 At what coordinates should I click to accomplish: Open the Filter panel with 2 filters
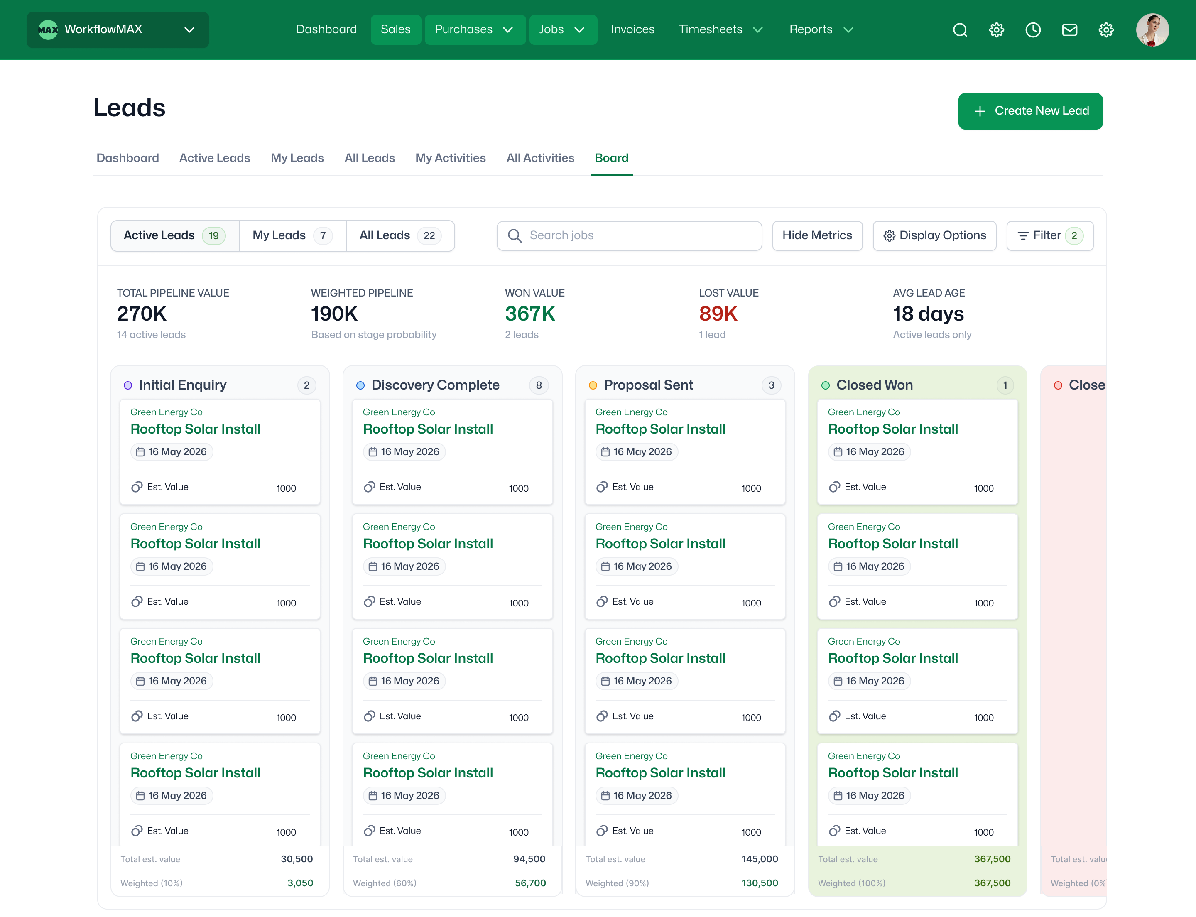point(1050,236)
